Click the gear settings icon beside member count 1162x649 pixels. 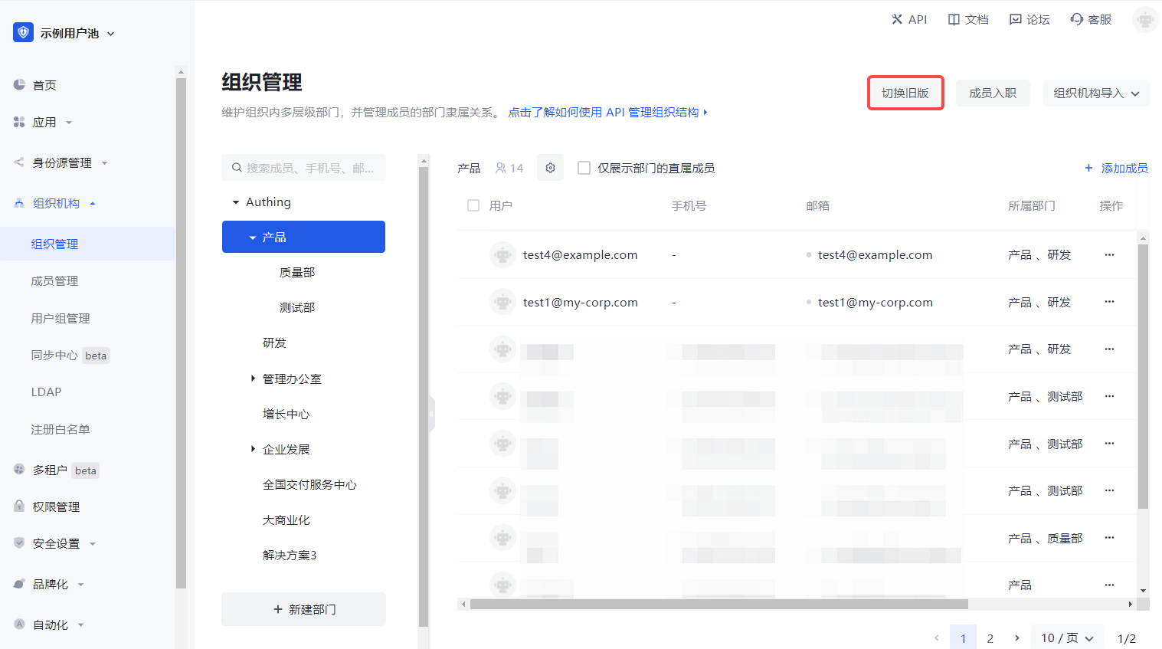click(x=550, y=168)
